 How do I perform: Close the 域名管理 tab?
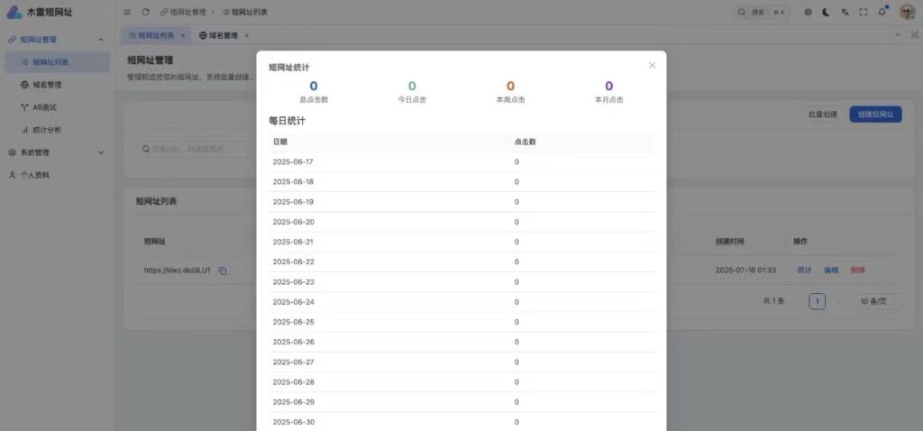pos(246,35)
